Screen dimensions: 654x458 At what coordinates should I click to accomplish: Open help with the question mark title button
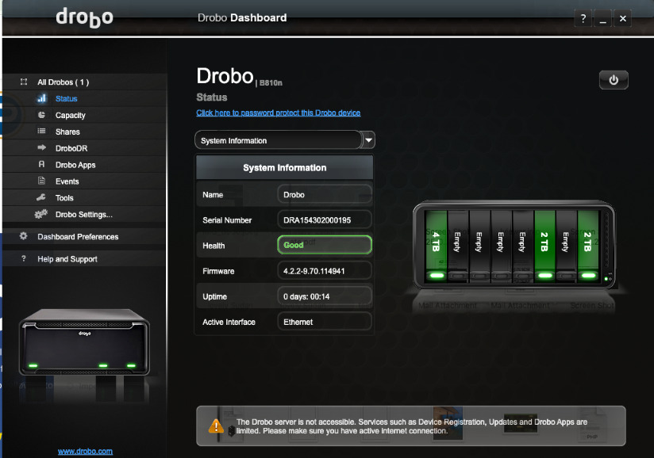click(583, 18)
